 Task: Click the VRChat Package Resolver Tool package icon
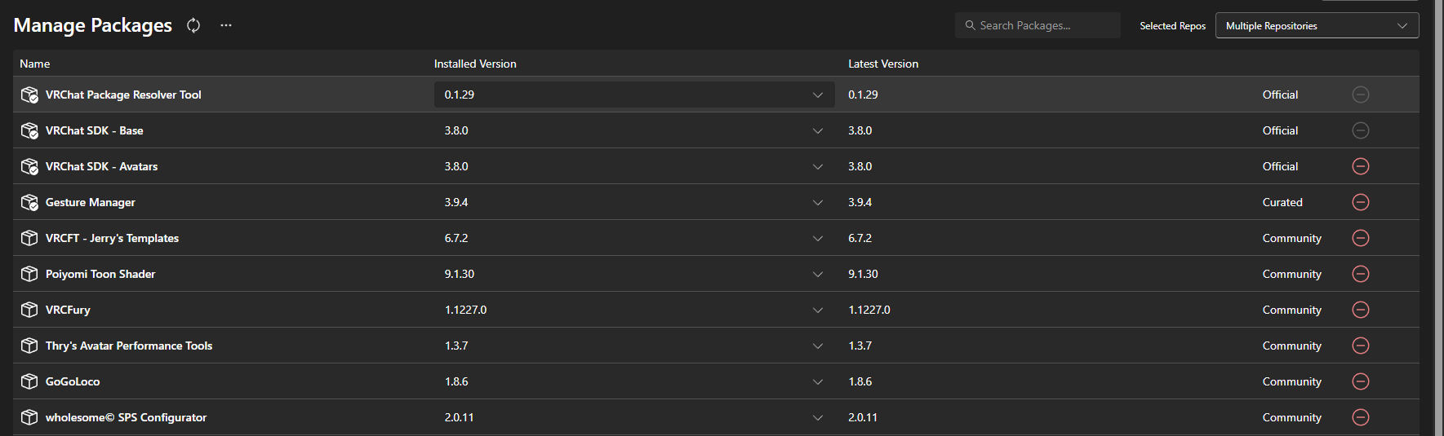point(29,95)
